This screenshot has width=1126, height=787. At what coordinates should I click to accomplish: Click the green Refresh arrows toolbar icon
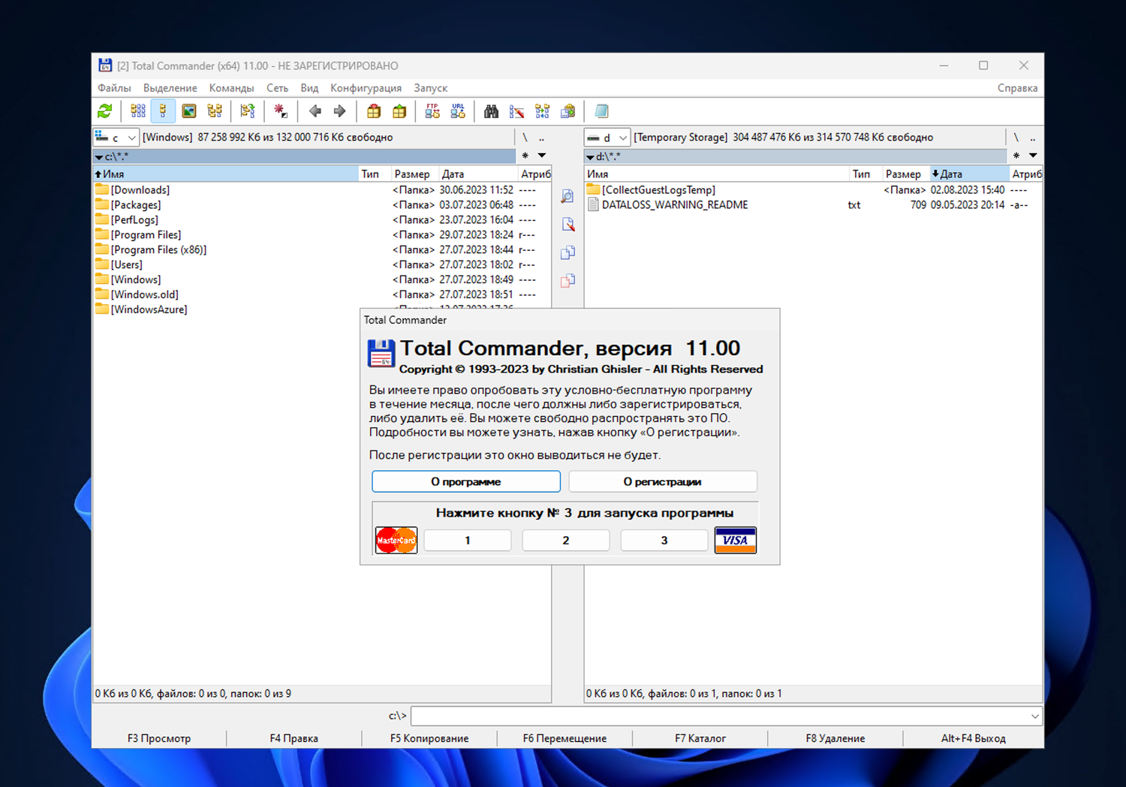pyautogui.click(x=105, y=111)
